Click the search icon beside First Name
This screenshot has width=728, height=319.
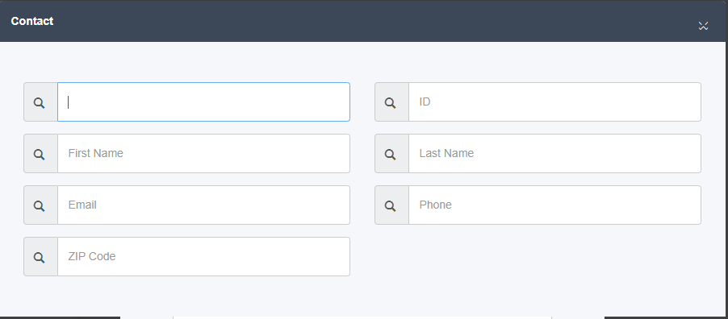(40, 154)
